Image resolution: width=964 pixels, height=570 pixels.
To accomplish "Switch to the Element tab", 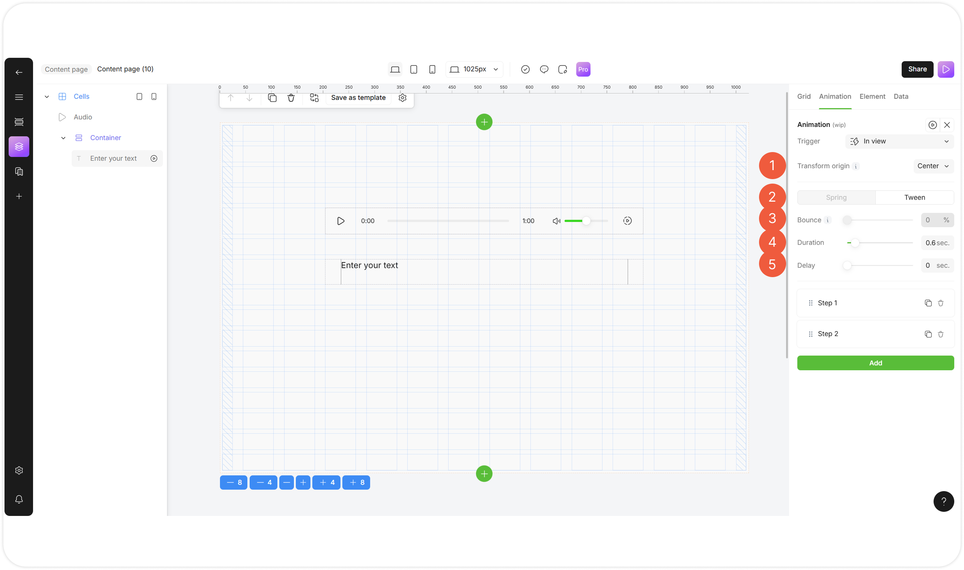I will (872, 97).
